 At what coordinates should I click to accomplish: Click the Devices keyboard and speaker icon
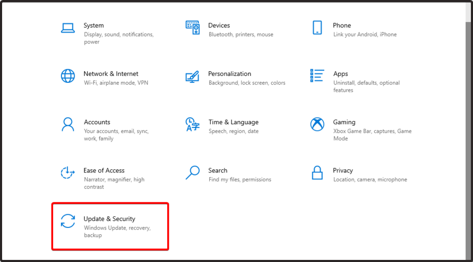[192, 27]
